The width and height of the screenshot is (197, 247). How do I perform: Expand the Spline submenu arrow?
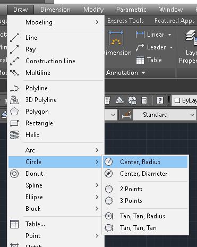pos(97,185)
